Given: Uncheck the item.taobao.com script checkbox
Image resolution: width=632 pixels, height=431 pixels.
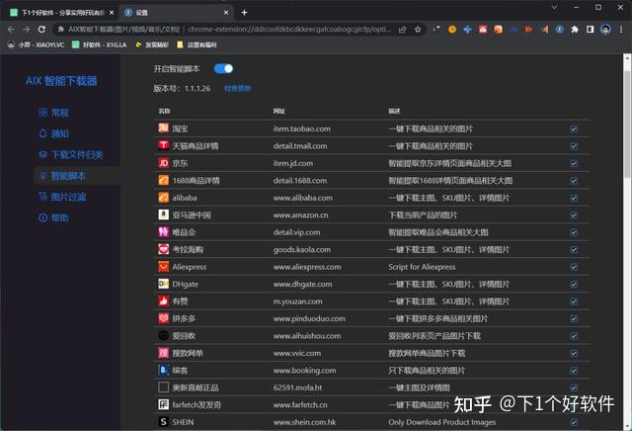Looking at the screenshot, I should pos(574,129).
